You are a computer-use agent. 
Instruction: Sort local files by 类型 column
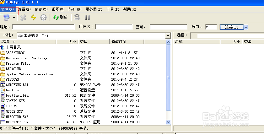[x=94, y=41]
